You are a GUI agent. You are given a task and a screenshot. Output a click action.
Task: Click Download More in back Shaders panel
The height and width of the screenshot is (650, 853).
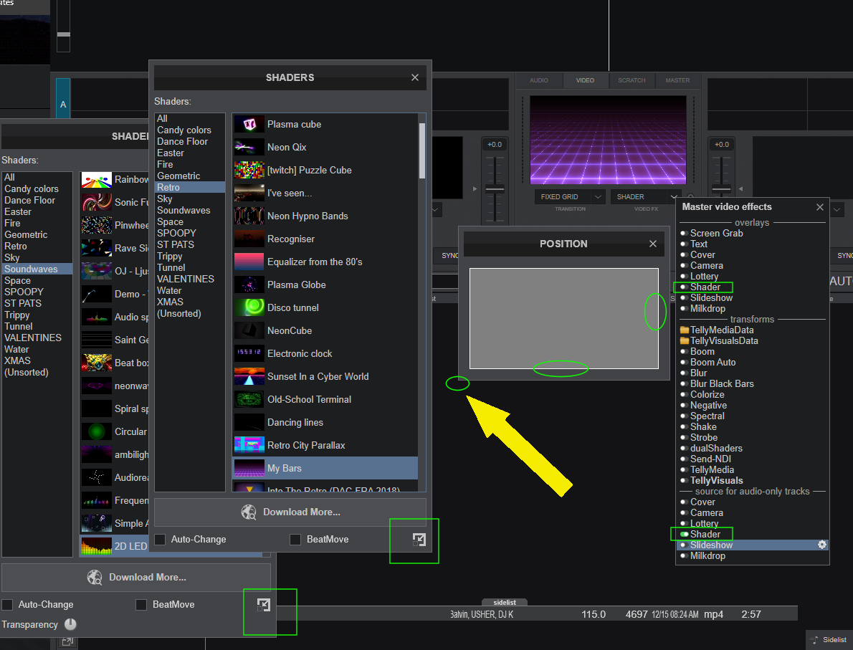(136, 577)
